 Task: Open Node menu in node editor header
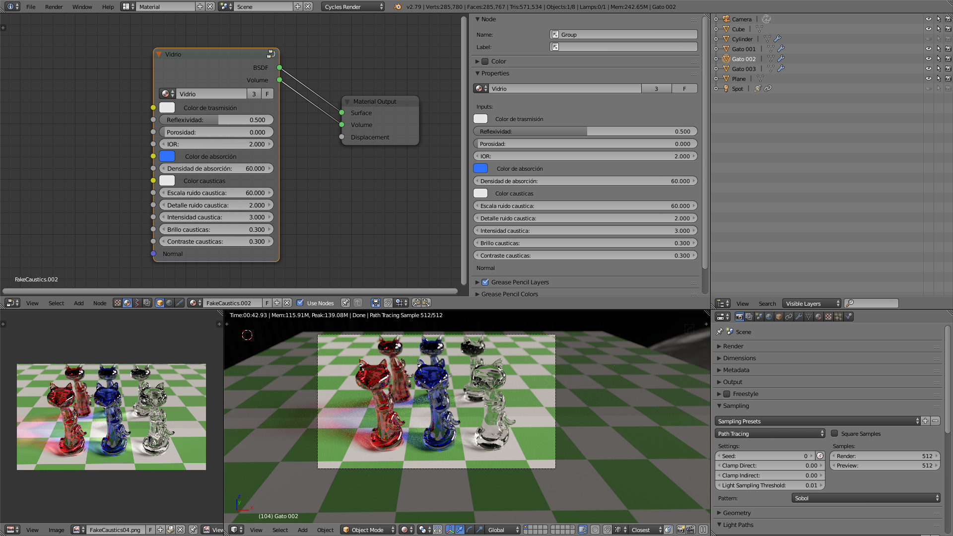click(x=100, y=303)
